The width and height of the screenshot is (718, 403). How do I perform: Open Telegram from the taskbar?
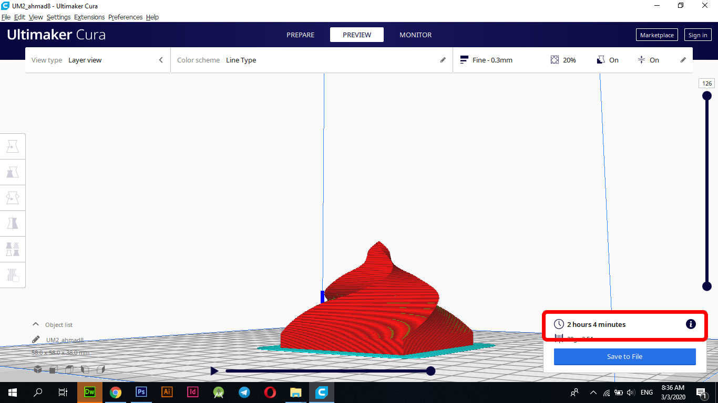pyautogui.click(x=244, y=392)
